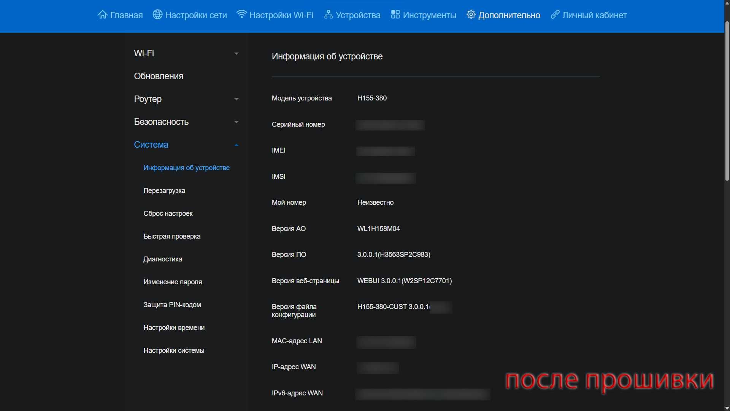Click the vertical page scrollbar thumb
This screenshot has height=411, width=730.
(x=727, y=101)
